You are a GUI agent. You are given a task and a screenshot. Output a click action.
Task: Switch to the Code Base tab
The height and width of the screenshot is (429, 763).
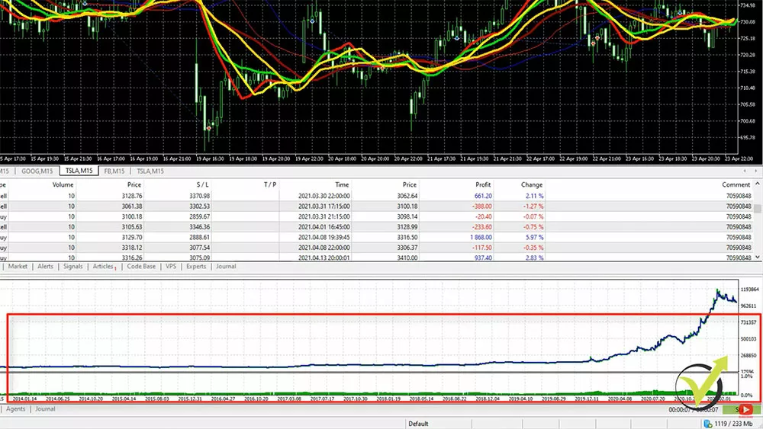point(140,267)
